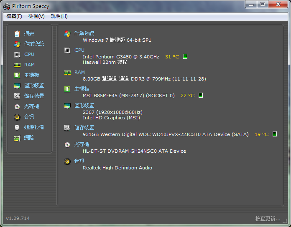The height and width of the screenshot is (227, 291).
Task: Click the 主機板 board icon in sidebar
Action: pos(17,75)
